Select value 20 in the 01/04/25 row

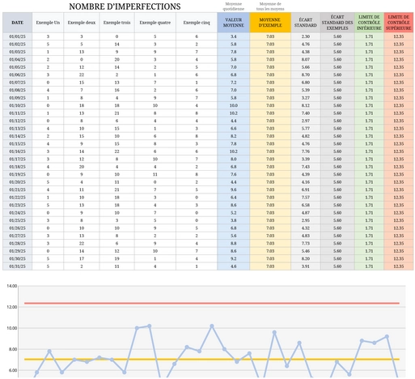(116, 59)
